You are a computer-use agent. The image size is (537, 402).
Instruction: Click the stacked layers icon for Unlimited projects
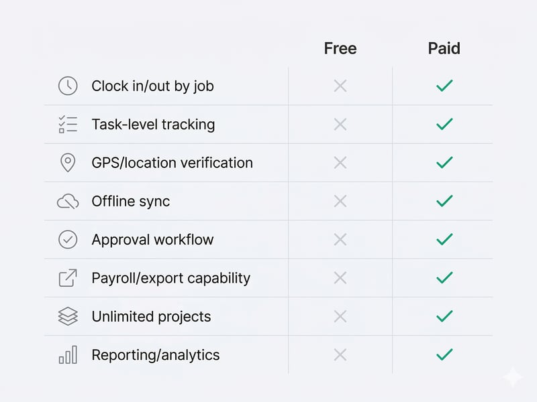(68, 317)
